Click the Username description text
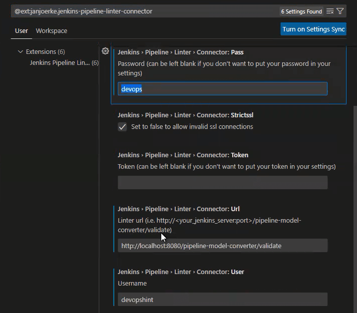 click(x=132, y=284)
